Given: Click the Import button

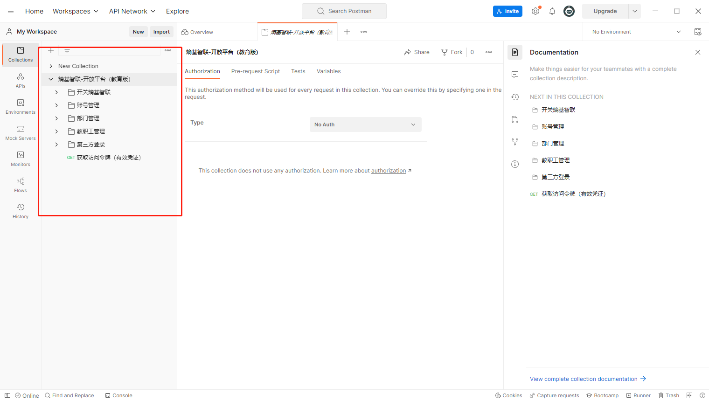Looking at the screenshot, I should coord(161,32).
